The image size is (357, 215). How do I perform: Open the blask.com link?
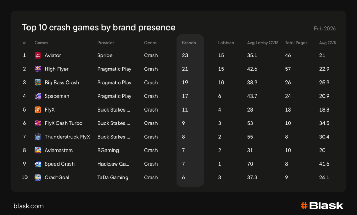coord(29,206)
